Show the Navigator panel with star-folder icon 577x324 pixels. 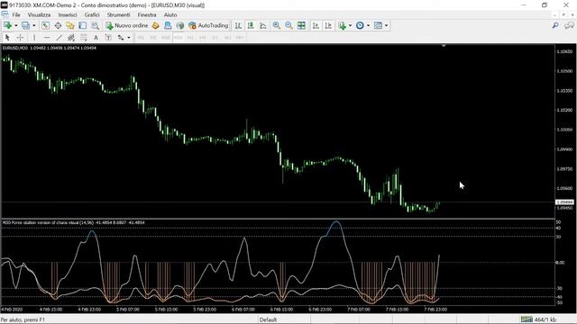(70, 25)
